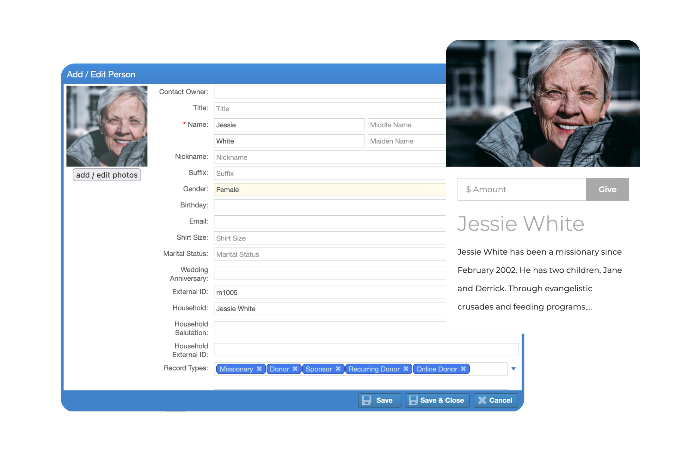
Task: Remove the Donor tag via its x
Action: (295, 369)
